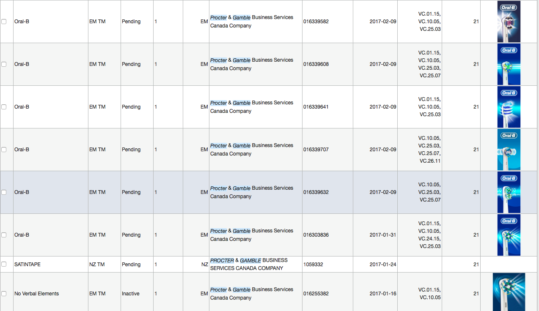Click Vienna code VC.24.15
539x311 pixels.
[x=429, y=239]
